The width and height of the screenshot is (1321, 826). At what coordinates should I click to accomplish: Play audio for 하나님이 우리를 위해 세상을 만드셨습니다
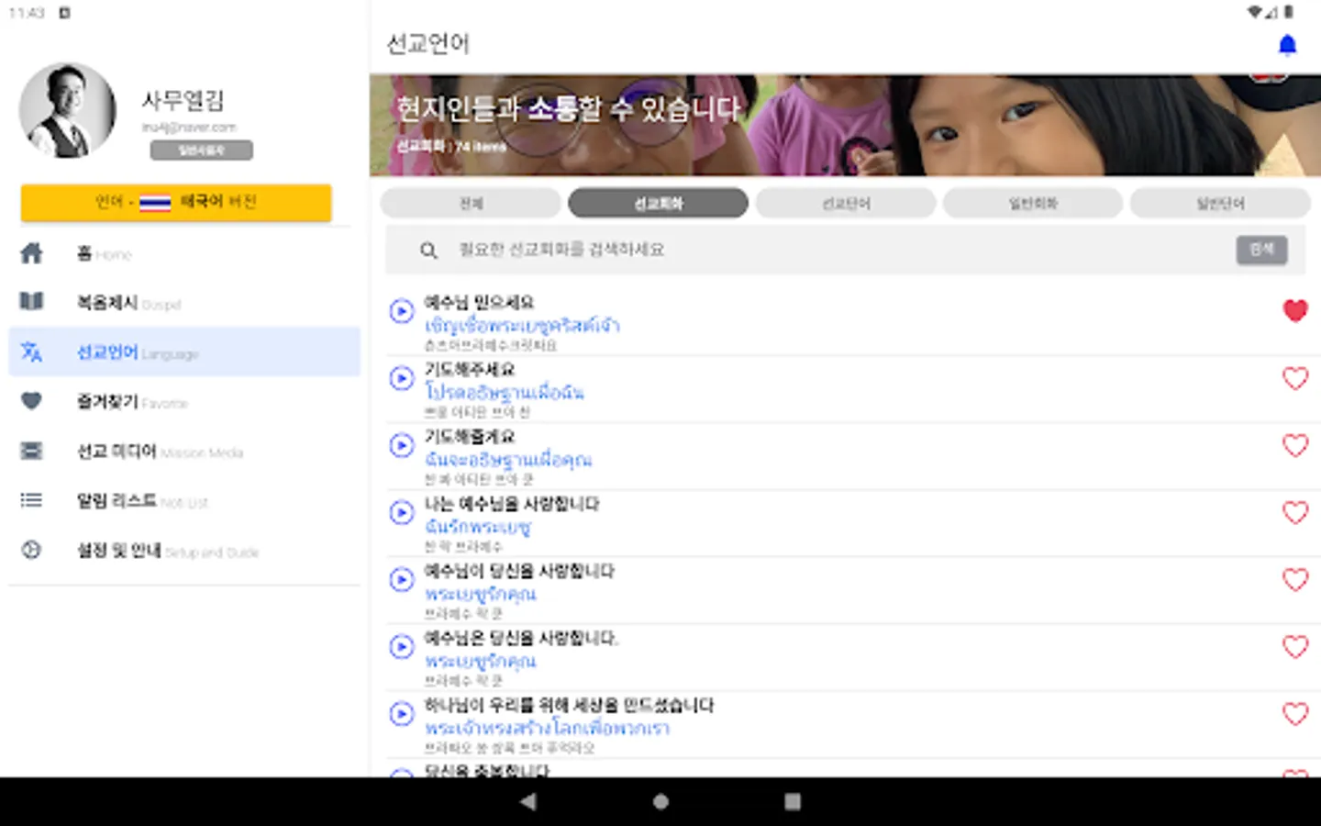pos(402,714)
